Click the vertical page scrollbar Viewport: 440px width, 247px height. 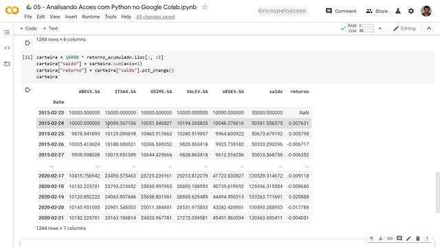pos(438,193)
